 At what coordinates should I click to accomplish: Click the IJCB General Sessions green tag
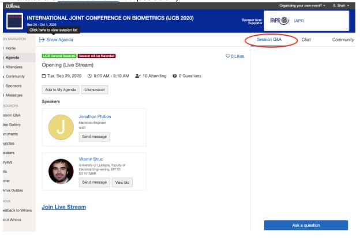coord(59,56)
